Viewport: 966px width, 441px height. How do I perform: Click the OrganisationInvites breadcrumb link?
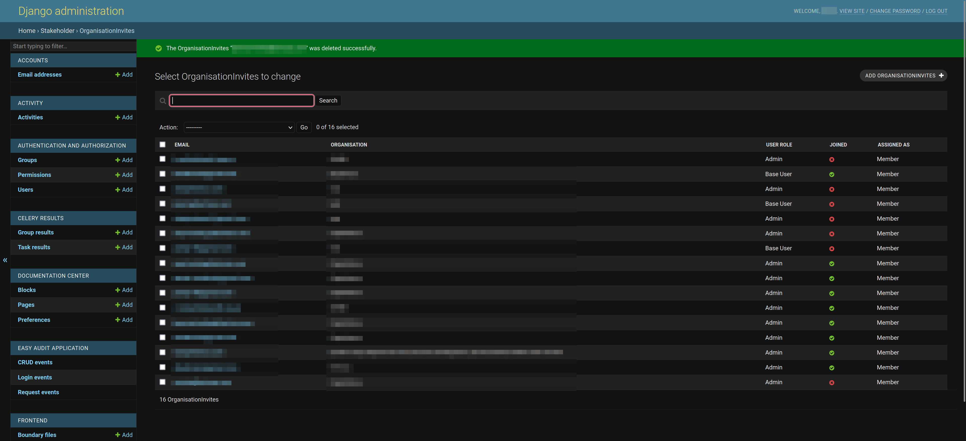[x=107, y=31]
